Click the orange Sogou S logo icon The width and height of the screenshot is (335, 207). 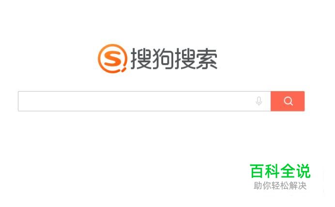coord(112,58)
